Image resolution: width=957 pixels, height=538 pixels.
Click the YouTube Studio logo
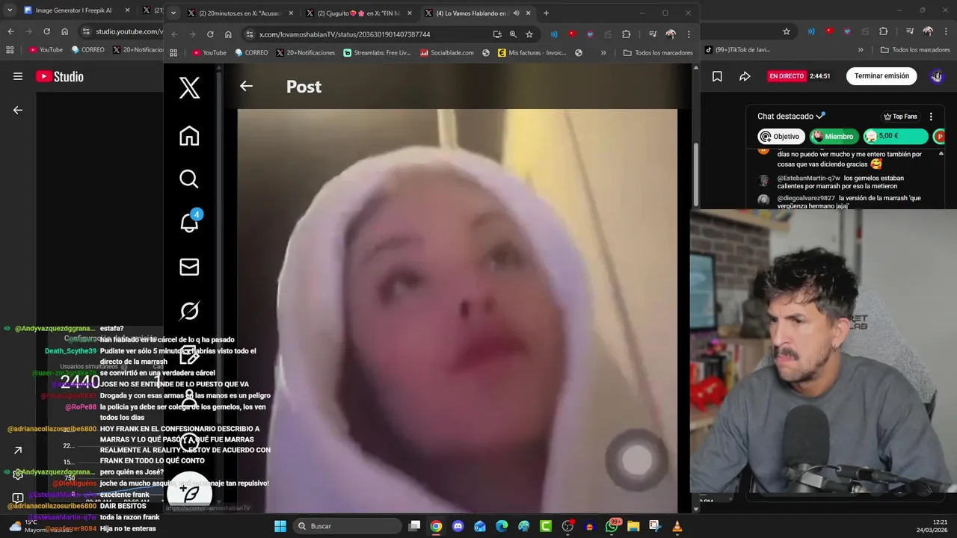tap(59, 76)
